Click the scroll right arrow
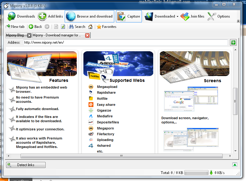 pos(230,156)
